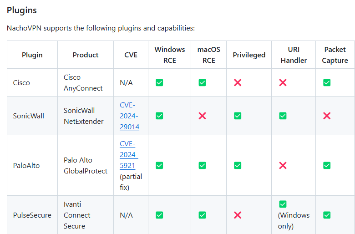This screenshot has height=234, width=355.
Task: Click the PulseSecure plugin name cell
Action: [32, 215]
